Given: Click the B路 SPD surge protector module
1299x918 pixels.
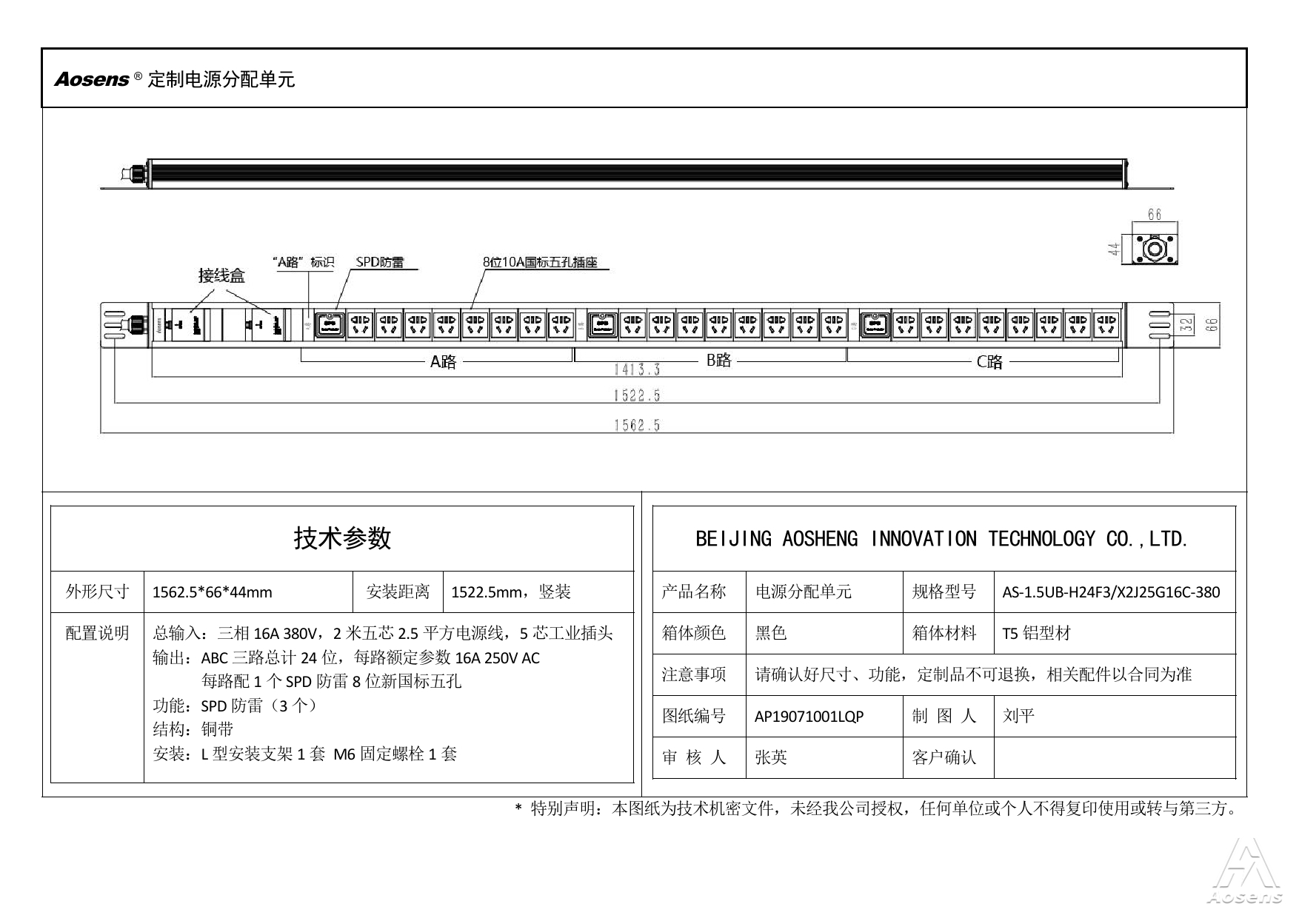Looking at the screenshot, I should 603,325.
